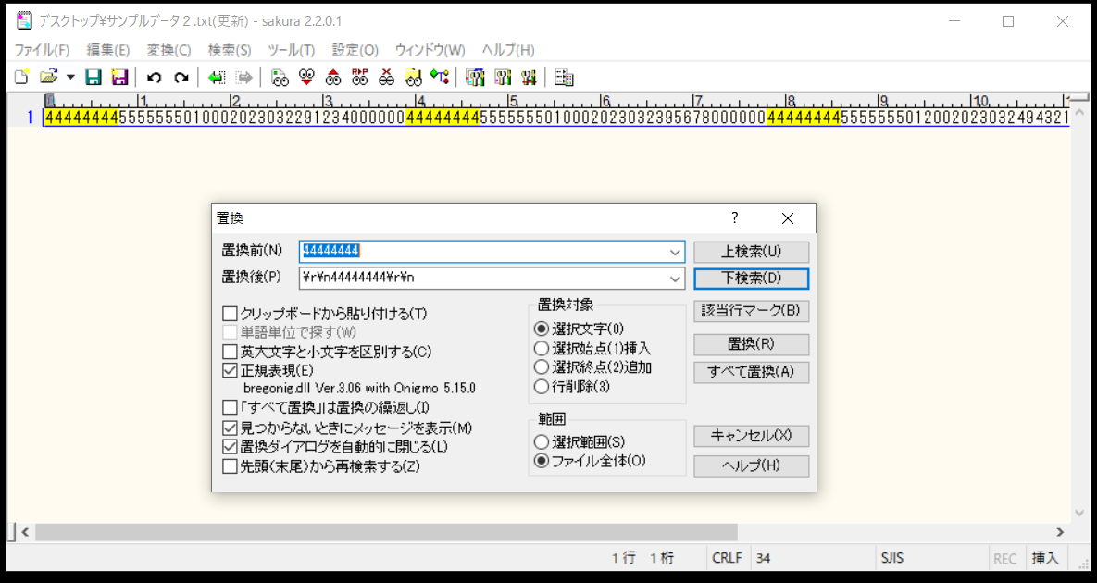Click the ヘルプ(H) button in dialog
Screen dimensions: 1097x583
coord(752,466)
